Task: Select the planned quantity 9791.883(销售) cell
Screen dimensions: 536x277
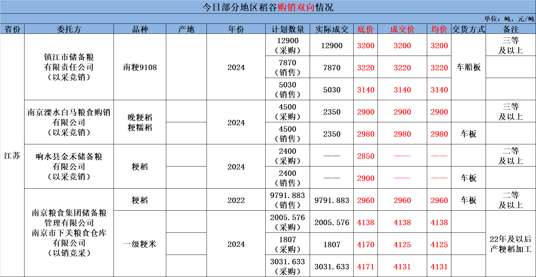Action: [x=288, y=200]
